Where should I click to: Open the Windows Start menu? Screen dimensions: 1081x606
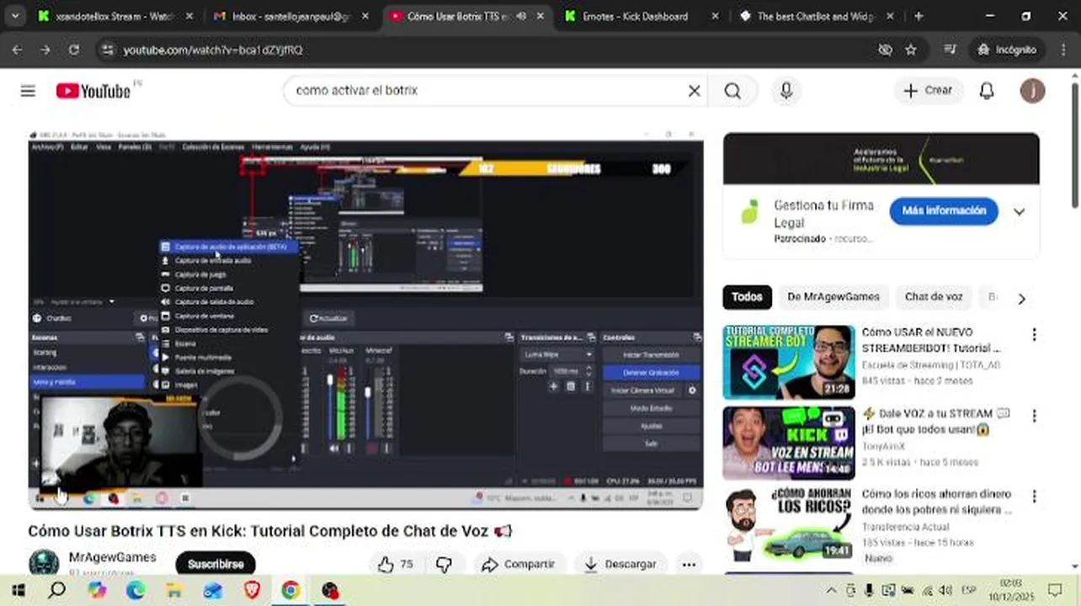pyautogui.click(x=18, y=590)
